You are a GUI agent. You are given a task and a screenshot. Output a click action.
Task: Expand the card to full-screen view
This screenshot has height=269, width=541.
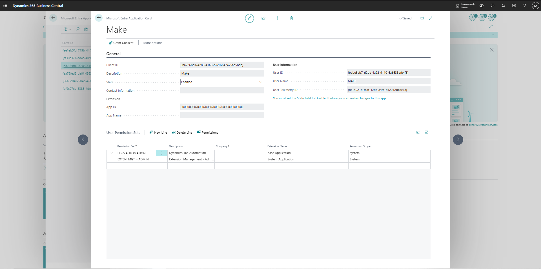[x=431, y=18]
